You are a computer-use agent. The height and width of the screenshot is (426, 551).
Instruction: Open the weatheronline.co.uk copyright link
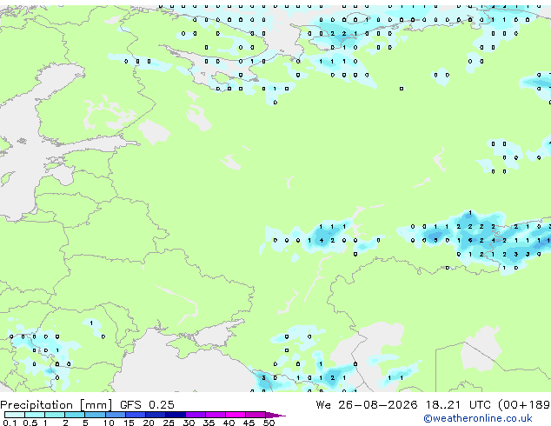[x=477, y=418]
